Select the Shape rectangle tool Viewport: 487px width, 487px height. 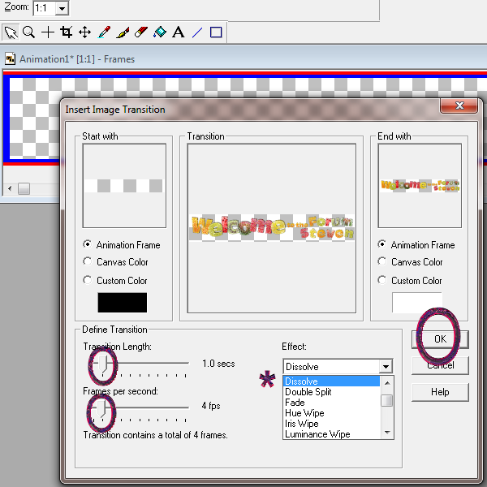click(x=216, y=32)
